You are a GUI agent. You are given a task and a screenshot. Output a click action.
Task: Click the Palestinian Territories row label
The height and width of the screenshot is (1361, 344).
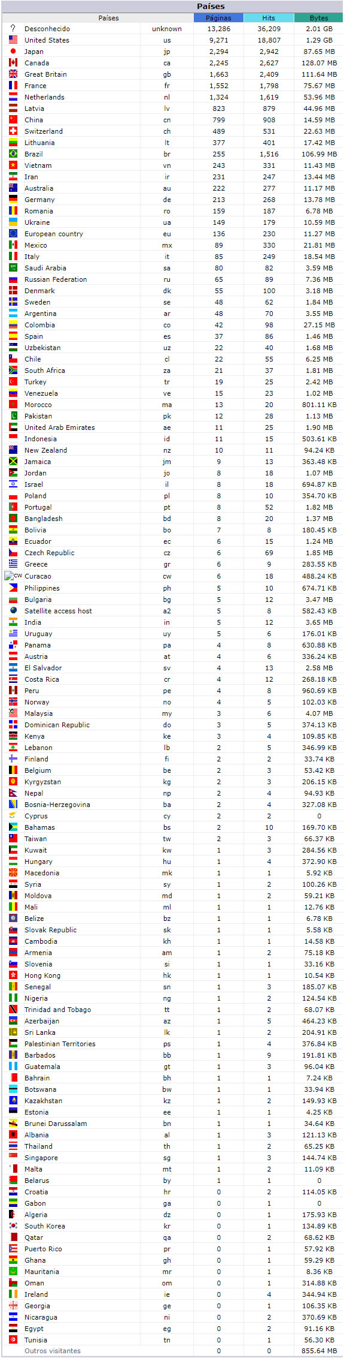point(60,1044)
